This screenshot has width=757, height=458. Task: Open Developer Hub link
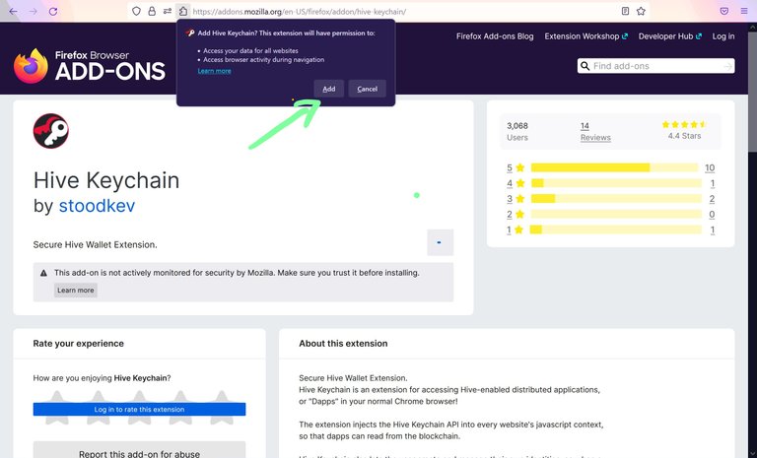pos(669,36)
